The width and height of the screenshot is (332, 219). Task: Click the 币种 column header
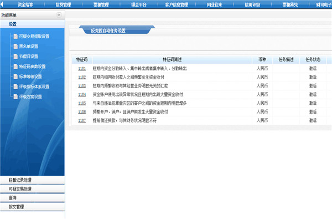(262, 60)
